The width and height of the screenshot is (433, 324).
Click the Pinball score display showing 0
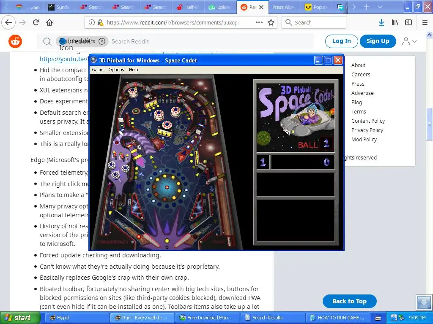tap(303, 162)
